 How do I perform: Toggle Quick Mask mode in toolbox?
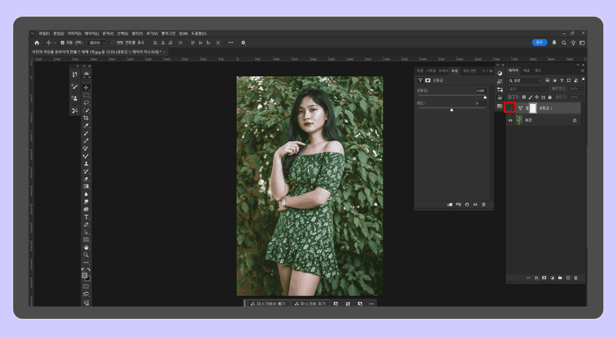tap(86, 287)
